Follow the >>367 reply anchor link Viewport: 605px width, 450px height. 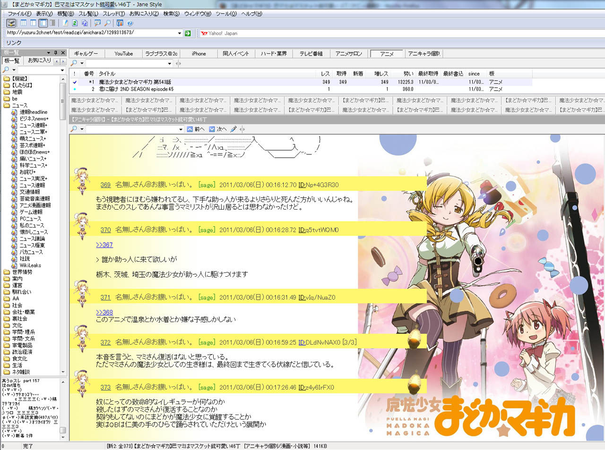pos(104,245)
